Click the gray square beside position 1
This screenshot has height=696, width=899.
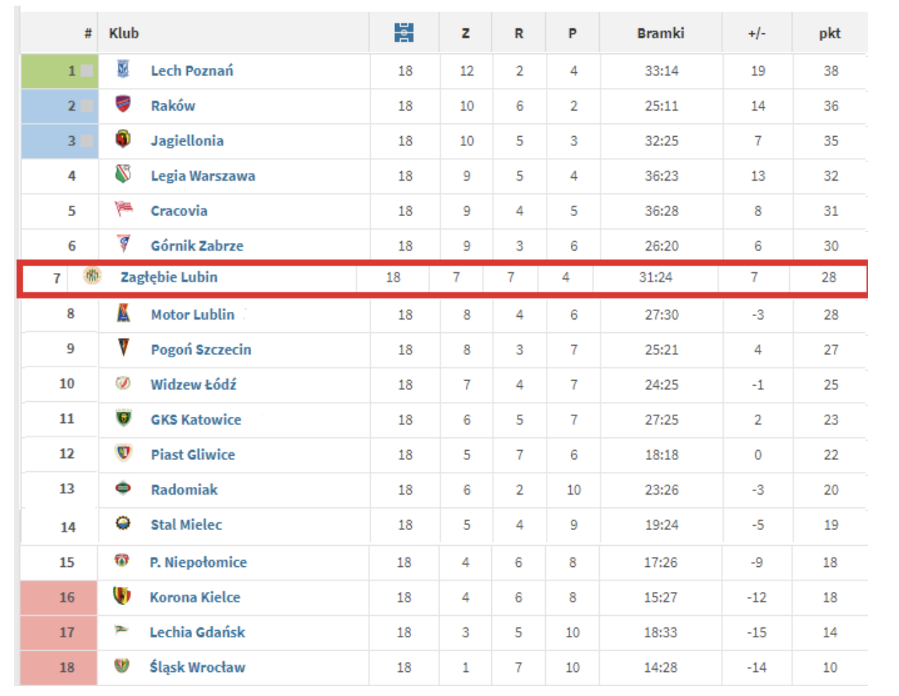[87, 71]
